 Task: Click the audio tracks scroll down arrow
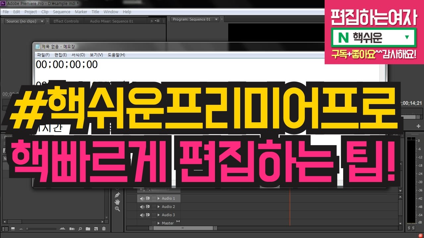pyautogui.click(x=400, y=224)
